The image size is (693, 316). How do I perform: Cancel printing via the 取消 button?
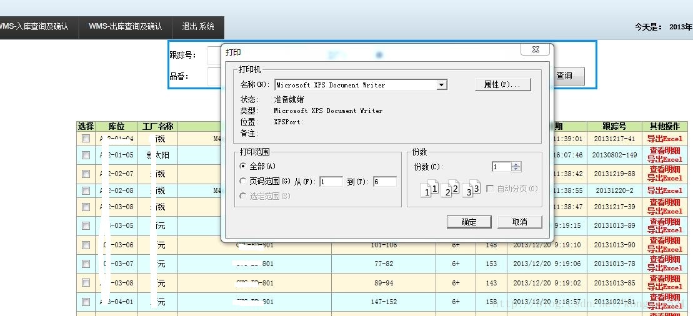pyautogui.click(x=519, y=222)
